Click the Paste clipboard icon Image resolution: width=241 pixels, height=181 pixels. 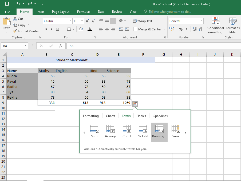7,21
